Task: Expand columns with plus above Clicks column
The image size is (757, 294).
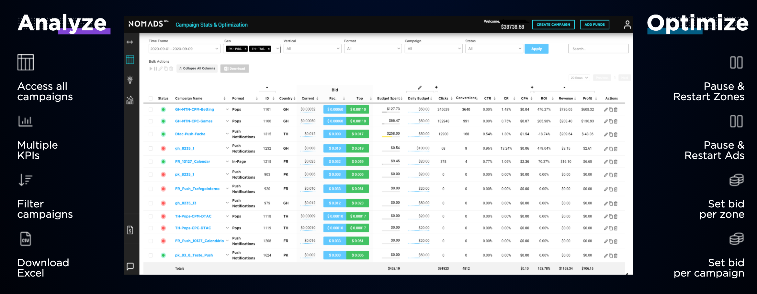Action: coord(436,87)
